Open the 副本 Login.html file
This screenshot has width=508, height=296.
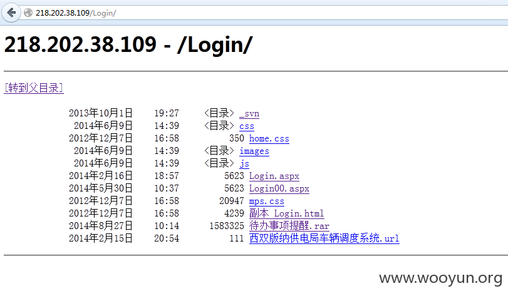point(286,213)
